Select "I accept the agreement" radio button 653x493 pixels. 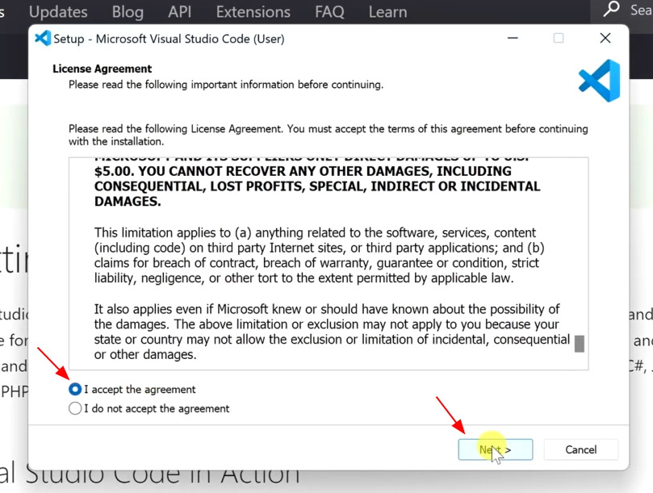75,390
